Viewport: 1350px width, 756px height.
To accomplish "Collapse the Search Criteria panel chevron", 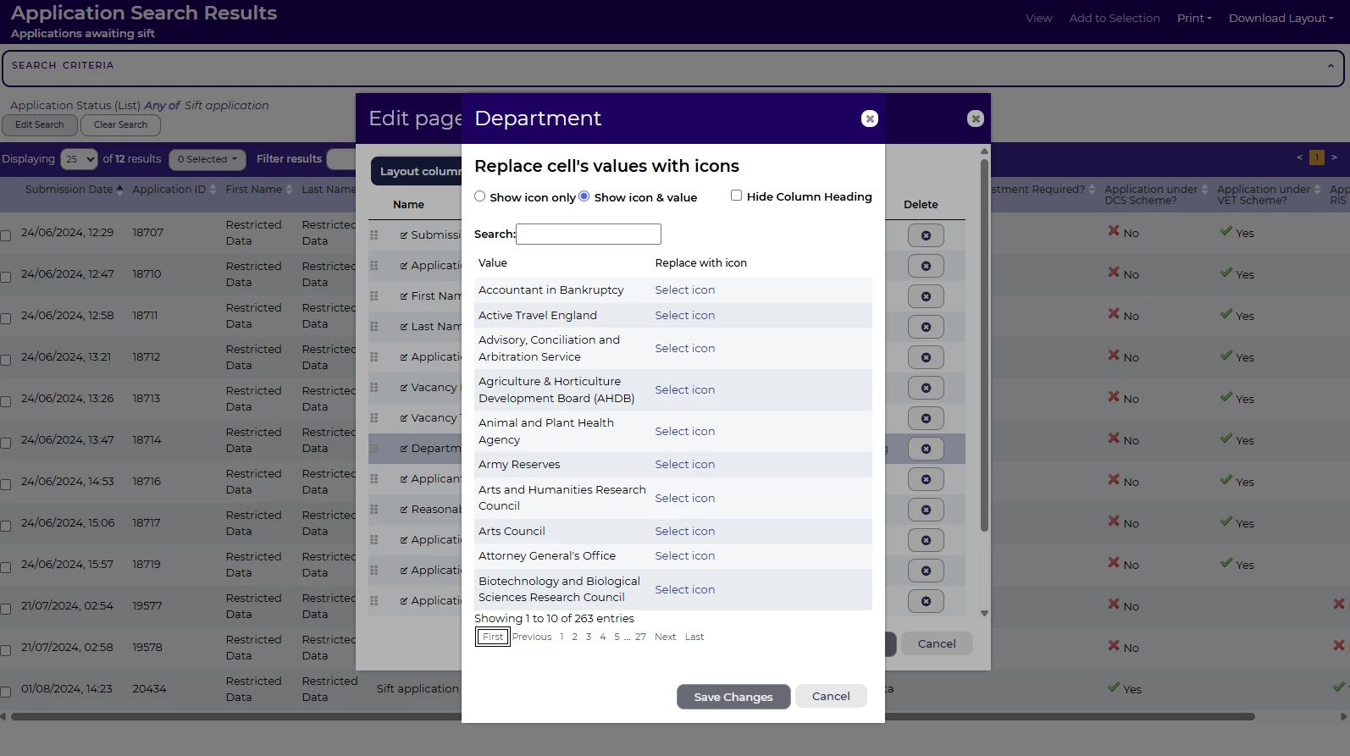I will (1331, 66).
